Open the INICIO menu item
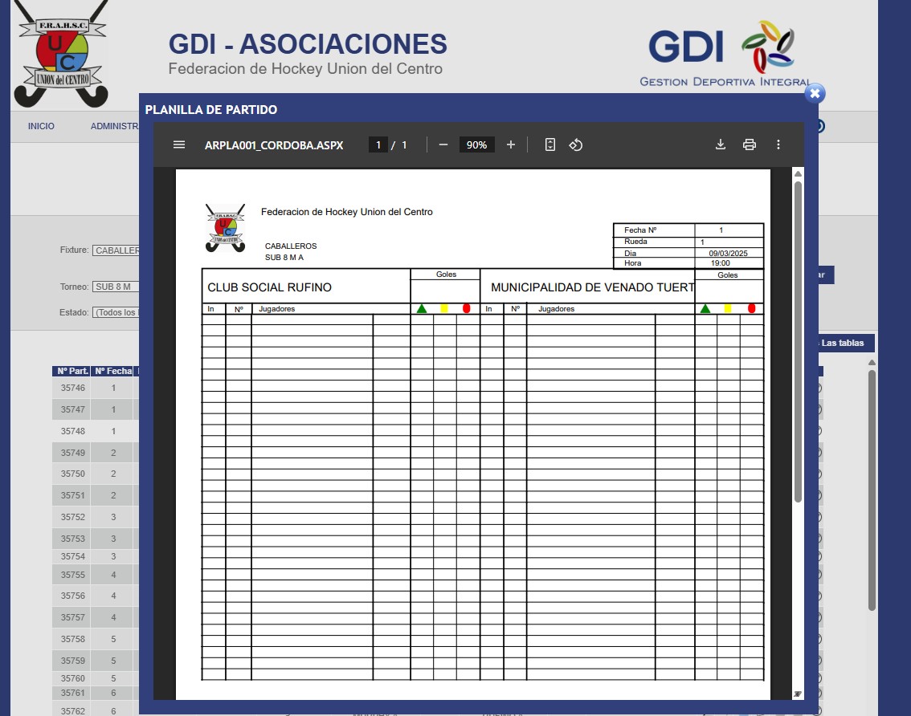Viewport: 911px width, 716px height. (x=41, y=126)
